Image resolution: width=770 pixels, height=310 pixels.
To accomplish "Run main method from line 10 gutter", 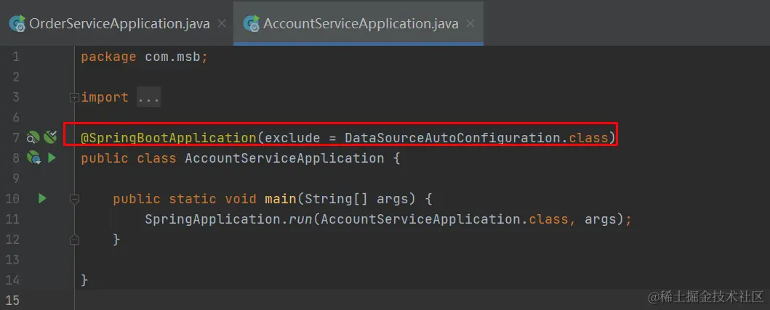I will coord(42,199).
